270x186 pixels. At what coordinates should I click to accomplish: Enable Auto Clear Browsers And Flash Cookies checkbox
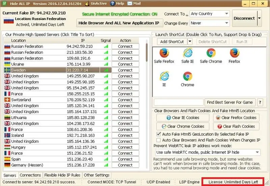pos(158,140)
